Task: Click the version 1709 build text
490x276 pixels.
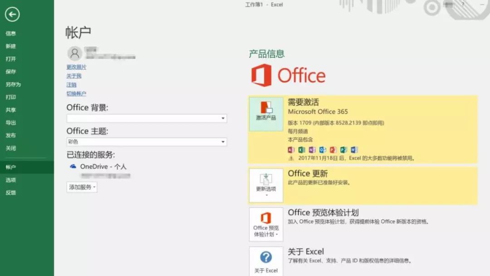Action: [336, 123]
